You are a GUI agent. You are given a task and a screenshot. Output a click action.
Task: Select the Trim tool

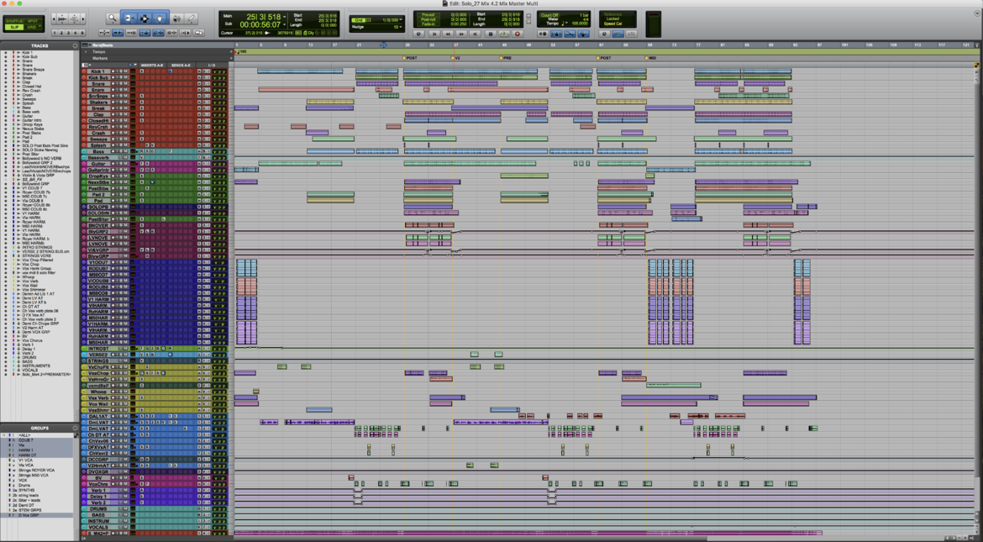tap(129, 18)
